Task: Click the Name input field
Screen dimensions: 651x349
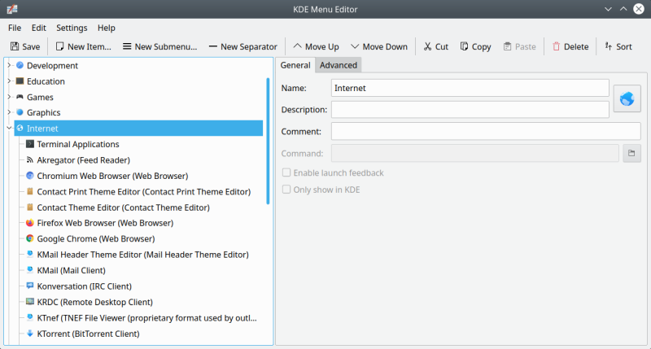Action: [470, 88]
